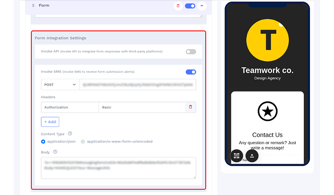The width and height of the screenshot is (334, 195).
Task: Click the star icon in Contact Us card
Action: click(x=268, y=111)
